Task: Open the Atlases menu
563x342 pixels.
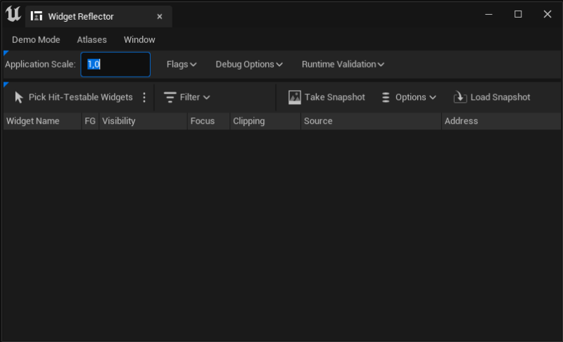Action: click(x=91, y=39)
